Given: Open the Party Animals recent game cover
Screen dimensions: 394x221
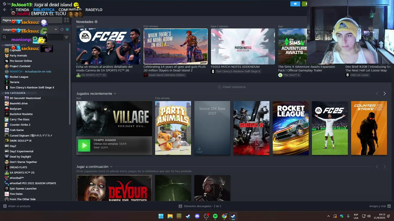Looking at the screenshot, I should [x=173, y=128].
